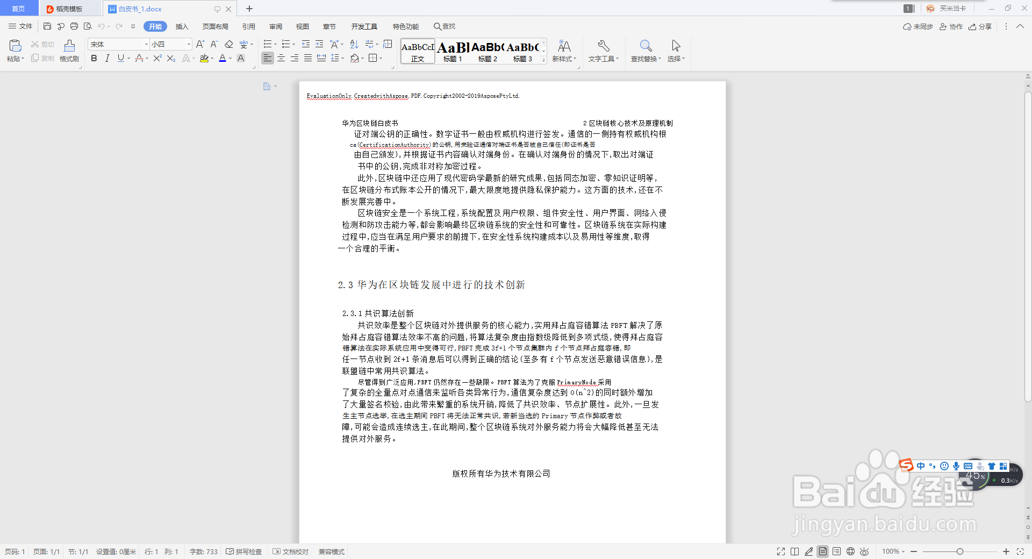Click the Redo arrow icon

point(119,26)
